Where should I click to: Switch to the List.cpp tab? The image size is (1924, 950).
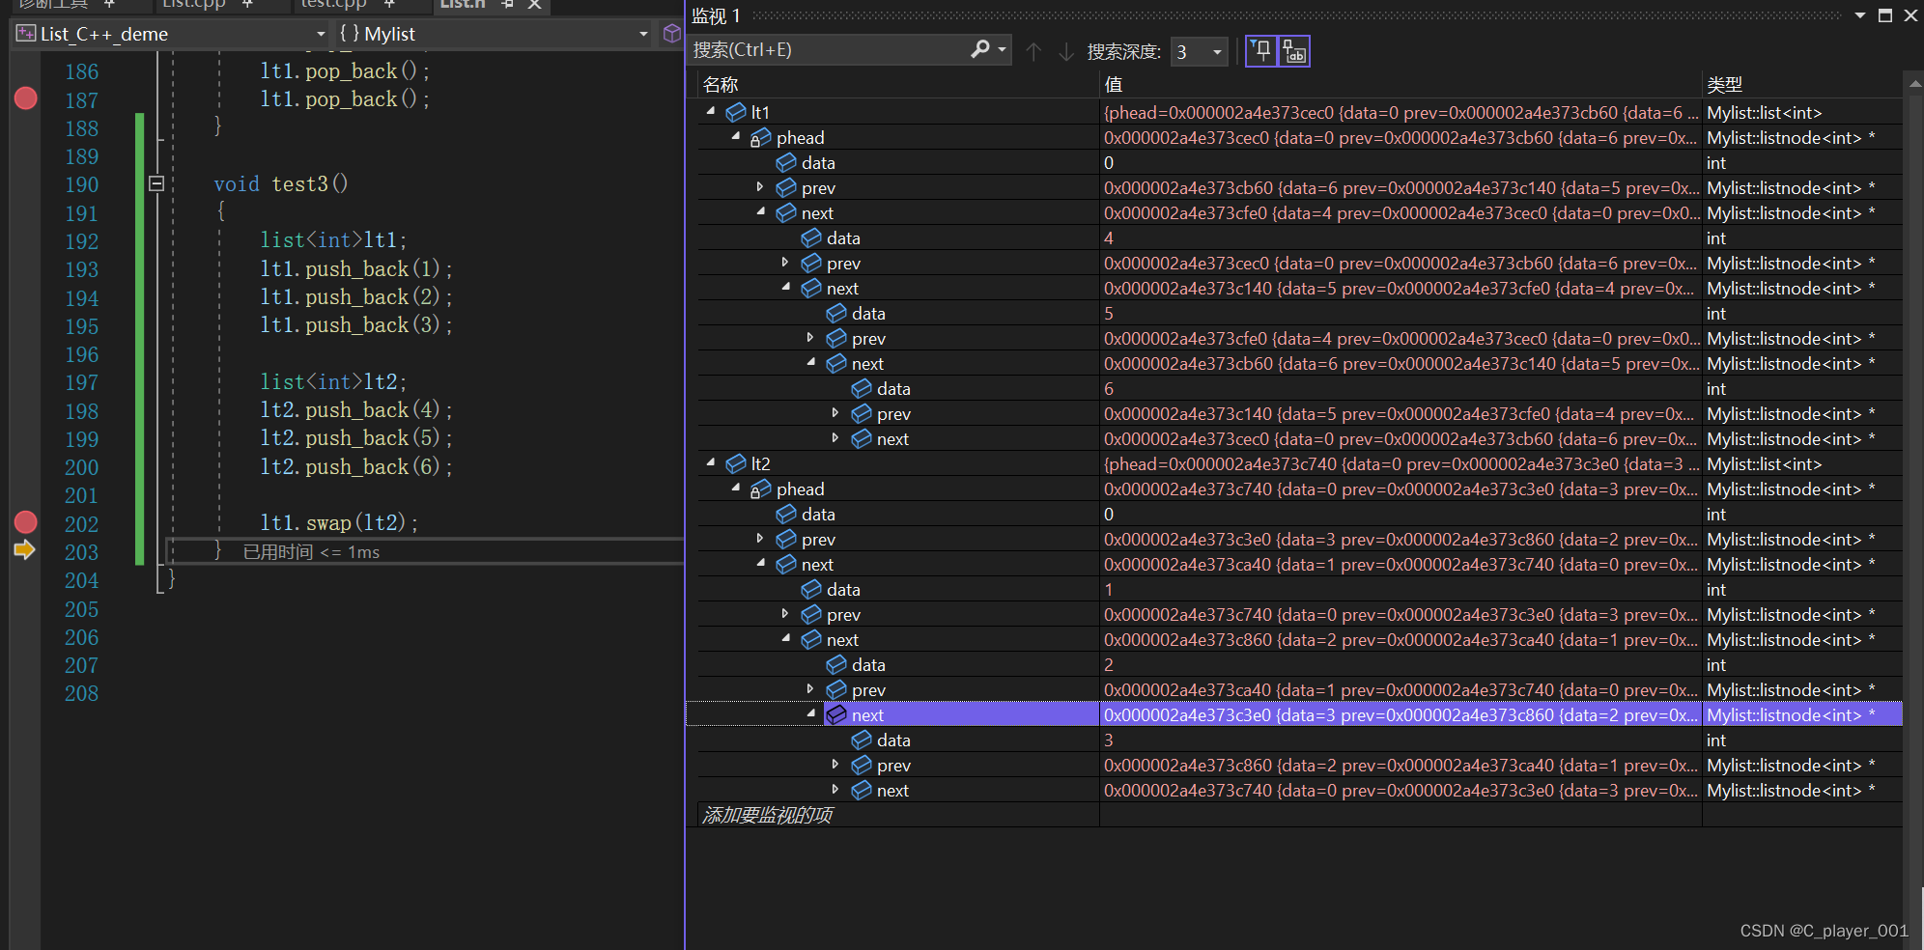coord(193,5)
